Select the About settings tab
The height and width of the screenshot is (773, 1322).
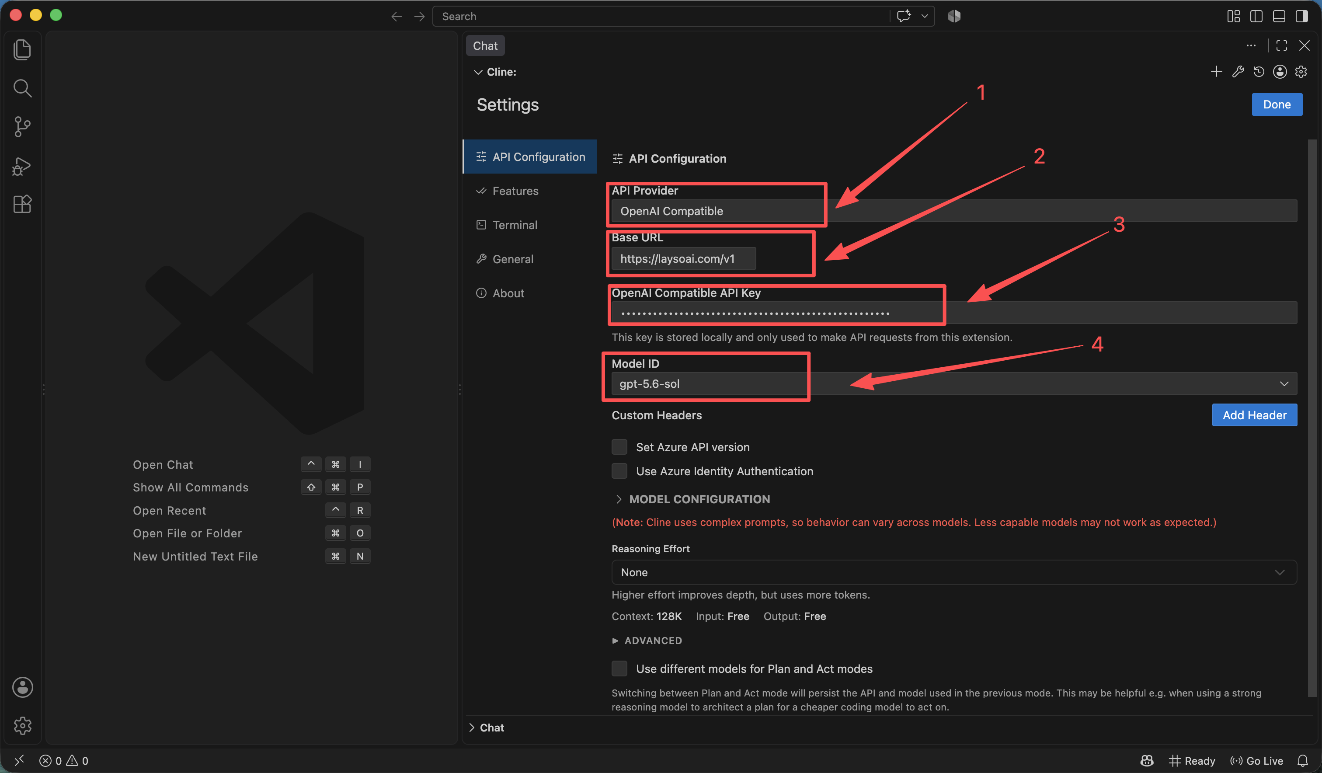tap(530, 293)
